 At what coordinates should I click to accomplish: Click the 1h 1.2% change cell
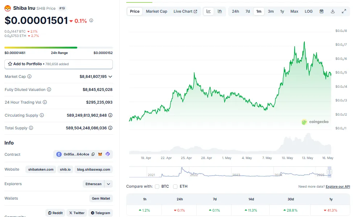144,210
